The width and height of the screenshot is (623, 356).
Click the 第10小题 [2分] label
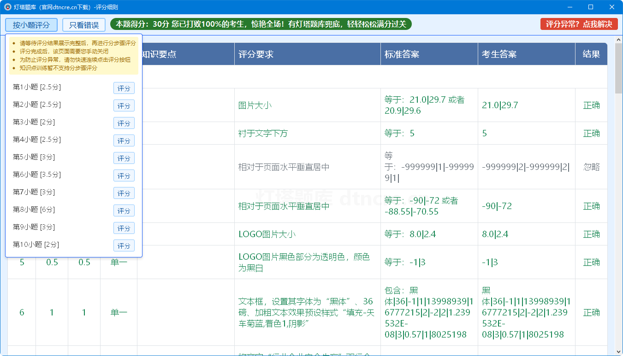(x=36, y=245)
